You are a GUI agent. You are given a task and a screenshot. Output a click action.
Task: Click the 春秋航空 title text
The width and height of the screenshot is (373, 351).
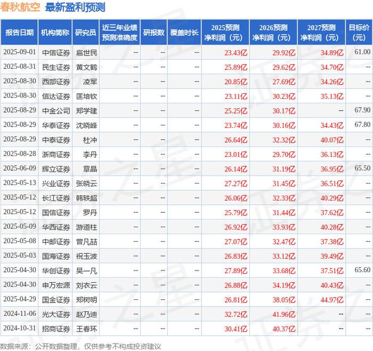point(20,7)
